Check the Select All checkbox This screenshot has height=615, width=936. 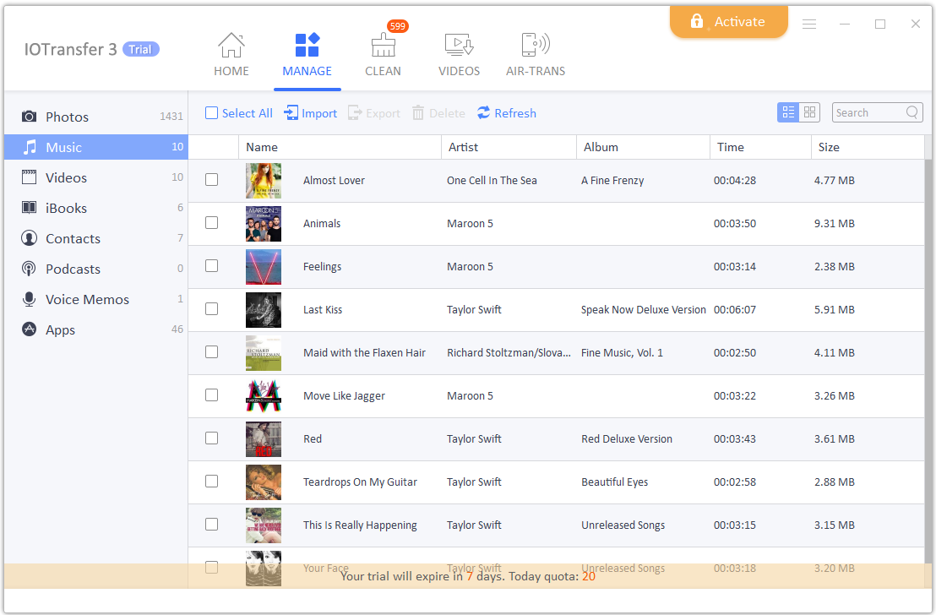pyautogui.click(x=212, y=113)
